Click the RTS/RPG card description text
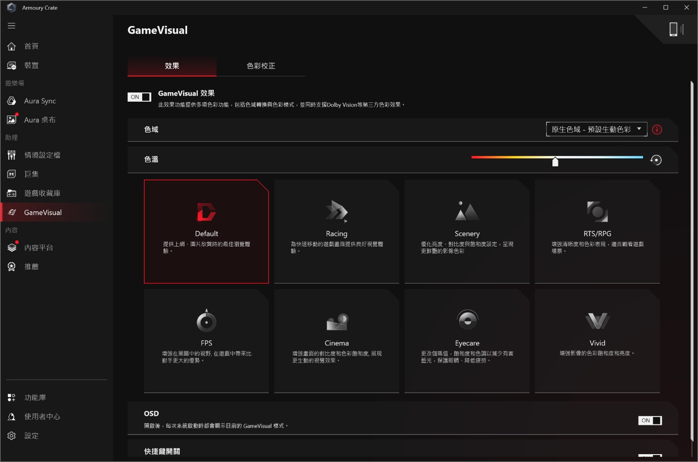698x462 pixels. (597, 247)
